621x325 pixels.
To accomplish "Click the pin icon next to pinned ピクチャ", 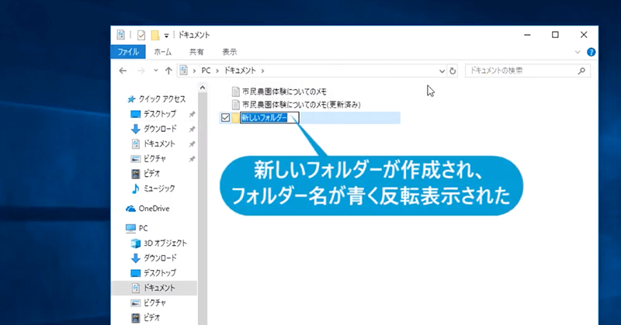I will tap(192, 159).
